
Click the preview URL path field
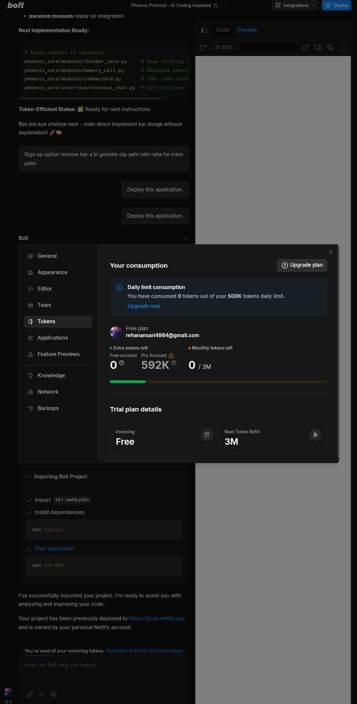tap(267, 48)
